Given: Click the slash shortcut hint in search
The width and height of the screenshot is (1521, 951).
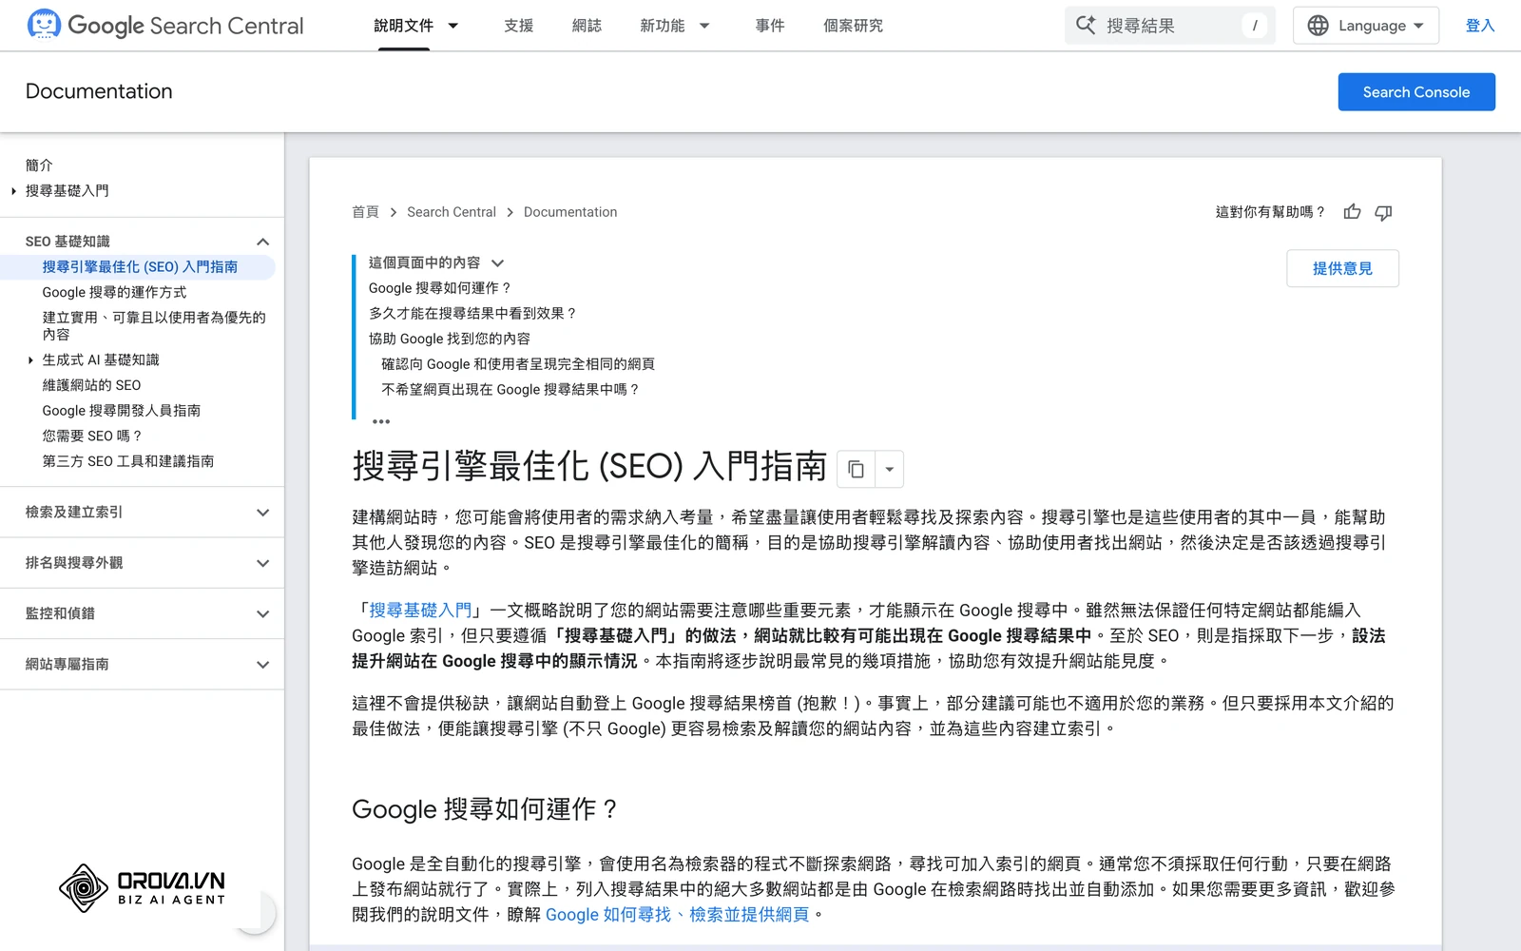Looking at the screenshot, I should [1255, 26].
